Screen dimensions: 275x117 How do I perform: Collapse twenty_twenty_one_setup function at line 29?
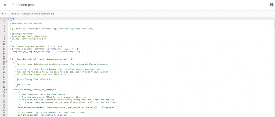pos(6,89)
